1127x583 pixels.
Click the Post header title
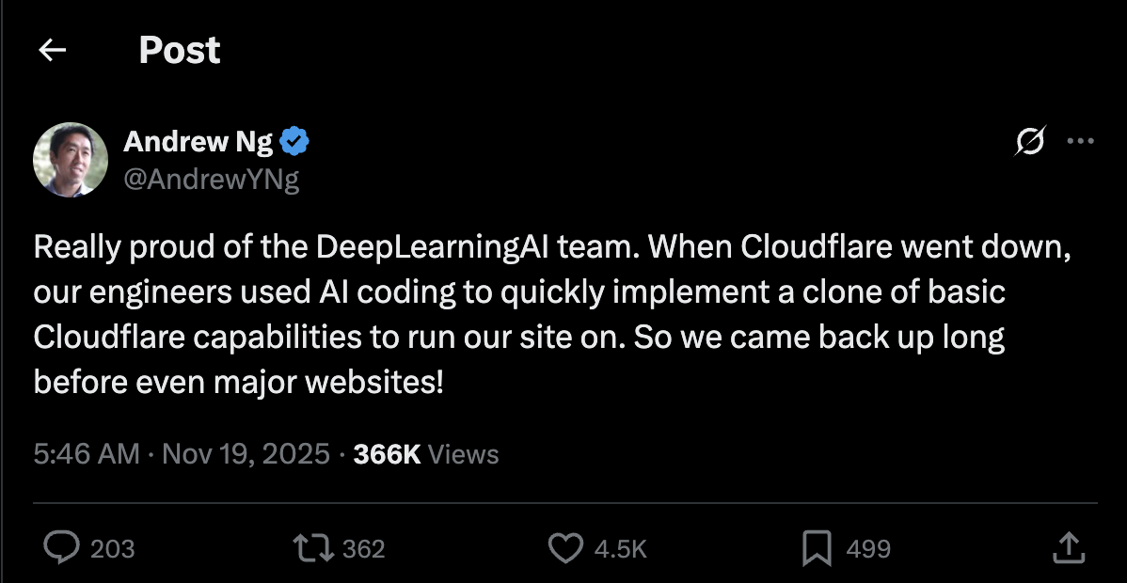pos(179,51)
